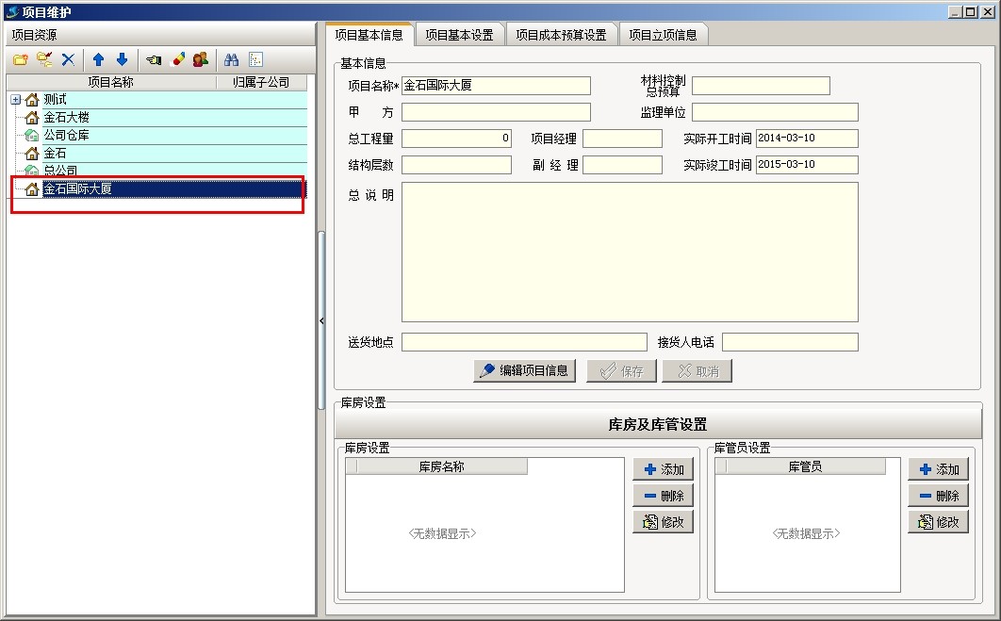Open the 项目成本预算设置 tab
1001x621 pixels.
click(x=561, y=35)
